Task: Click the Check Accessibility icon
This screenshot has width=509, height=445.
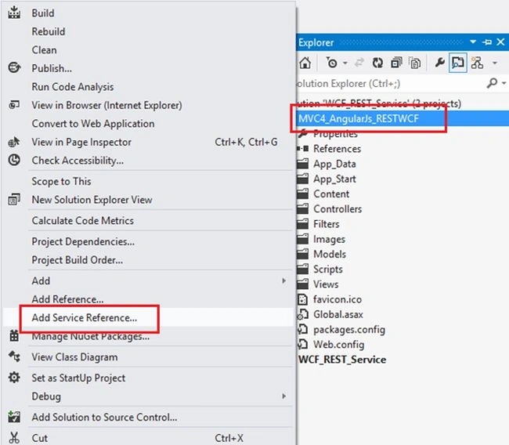Action: point(14,160)
